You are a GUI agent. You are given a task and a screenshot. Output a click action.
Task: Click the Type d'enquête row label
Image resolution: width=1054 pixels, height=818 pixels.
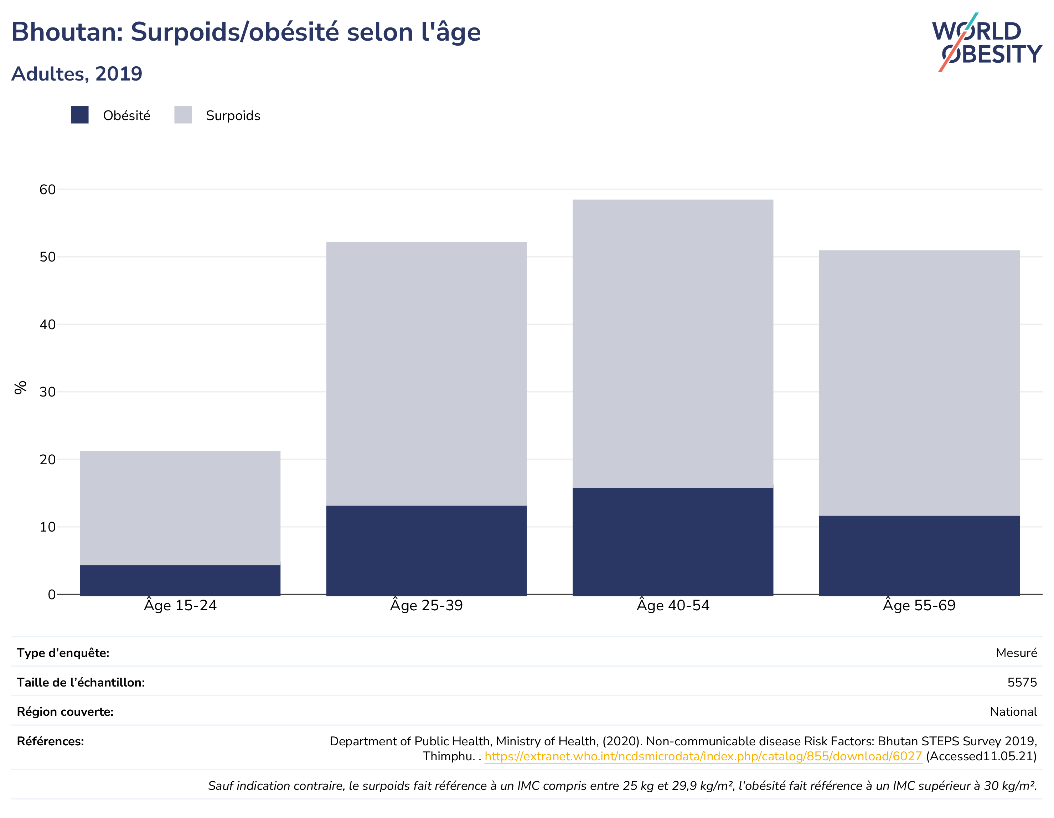click(63, 653)
